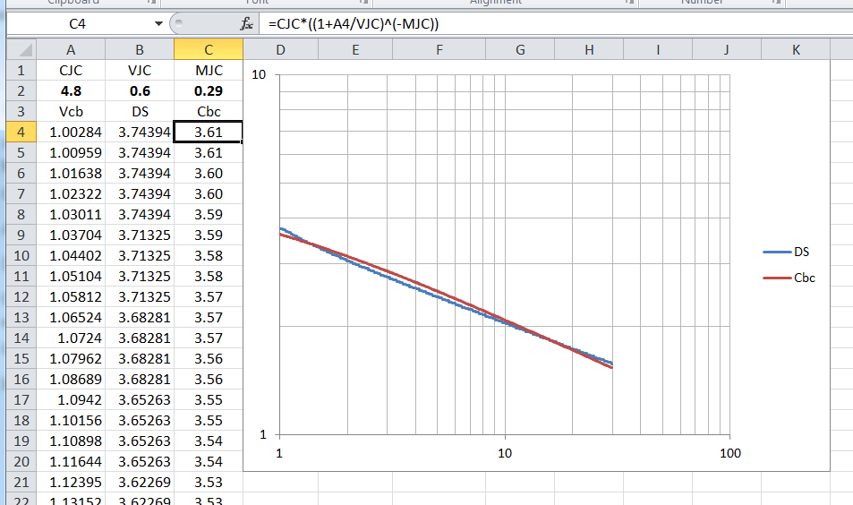Click the Cbc header cell in column C
The image size is (853, 505).
coord(209,112)
